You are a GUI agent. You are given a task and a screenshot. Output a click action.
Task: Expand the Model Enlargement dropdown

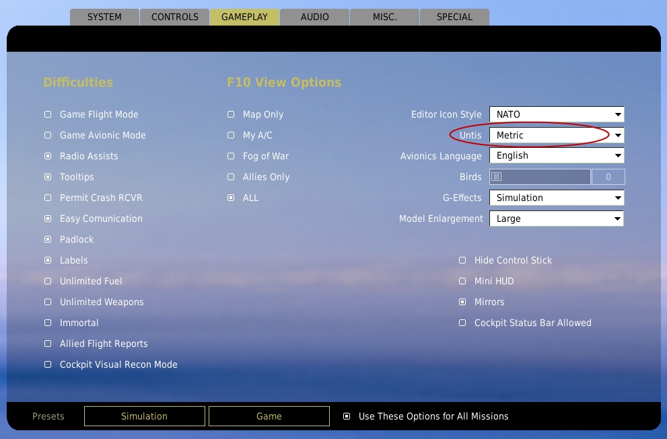tap(557, 218)
